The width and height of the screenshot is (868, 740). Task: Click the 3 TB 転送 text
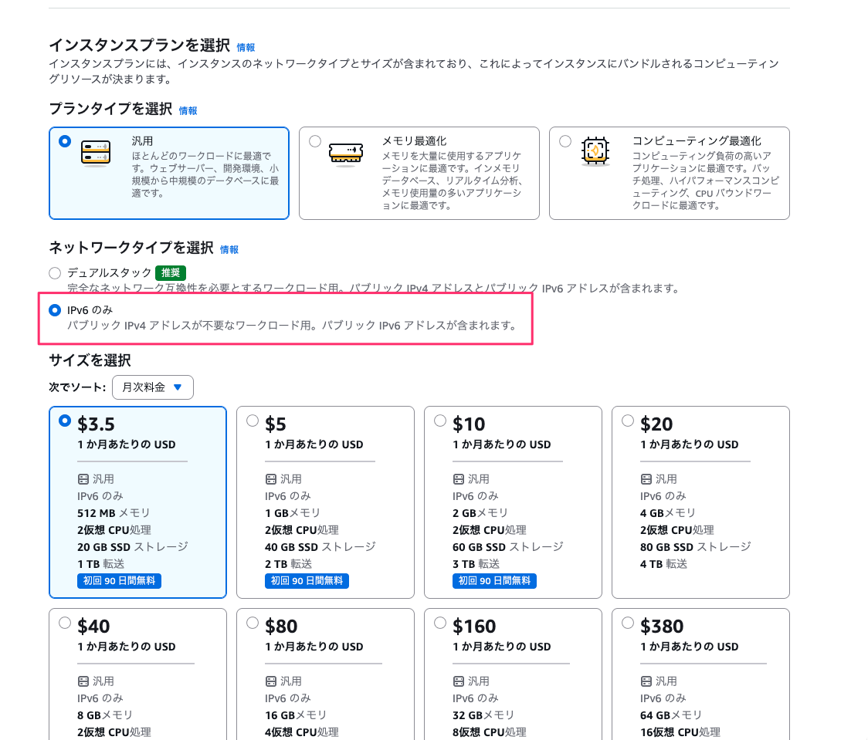[x=476, y=564]
